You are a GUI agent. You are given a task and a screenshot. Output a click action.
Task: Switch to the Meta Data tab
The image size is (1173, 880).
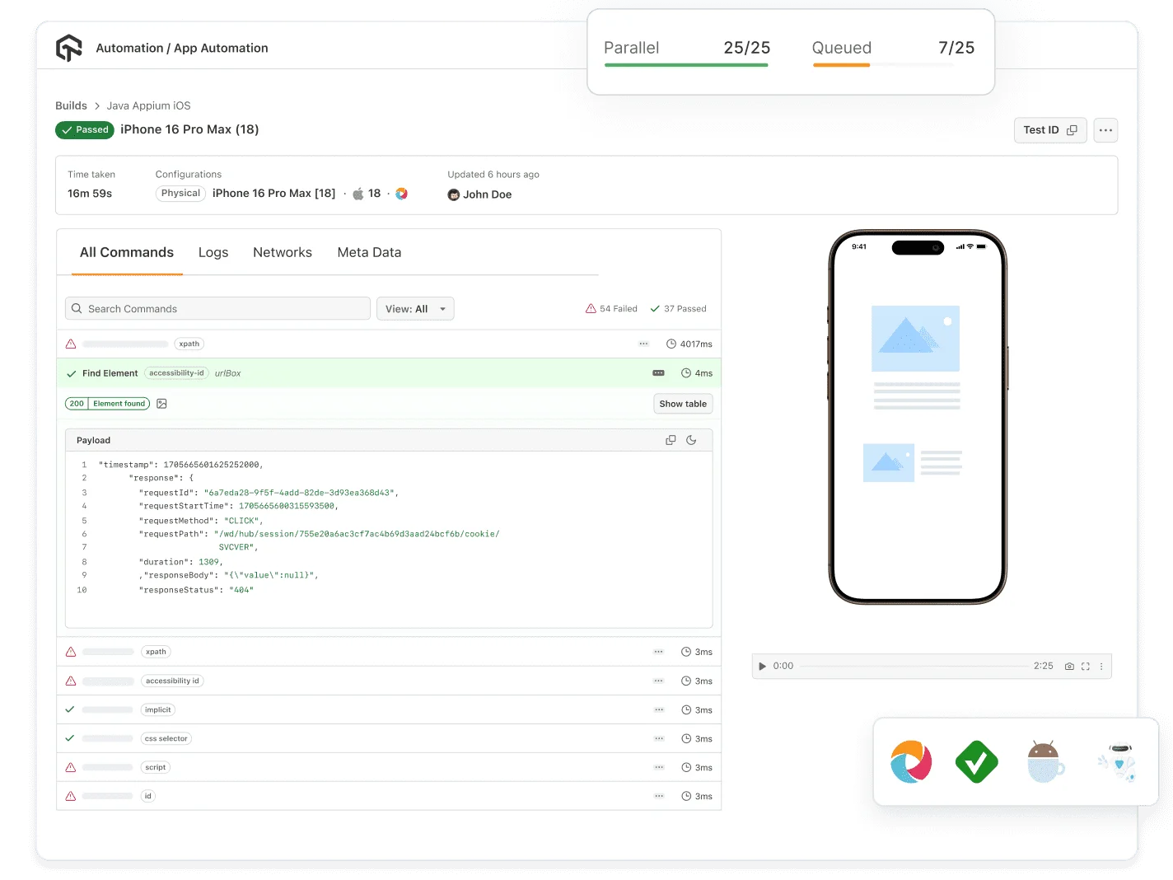[369, 252]
